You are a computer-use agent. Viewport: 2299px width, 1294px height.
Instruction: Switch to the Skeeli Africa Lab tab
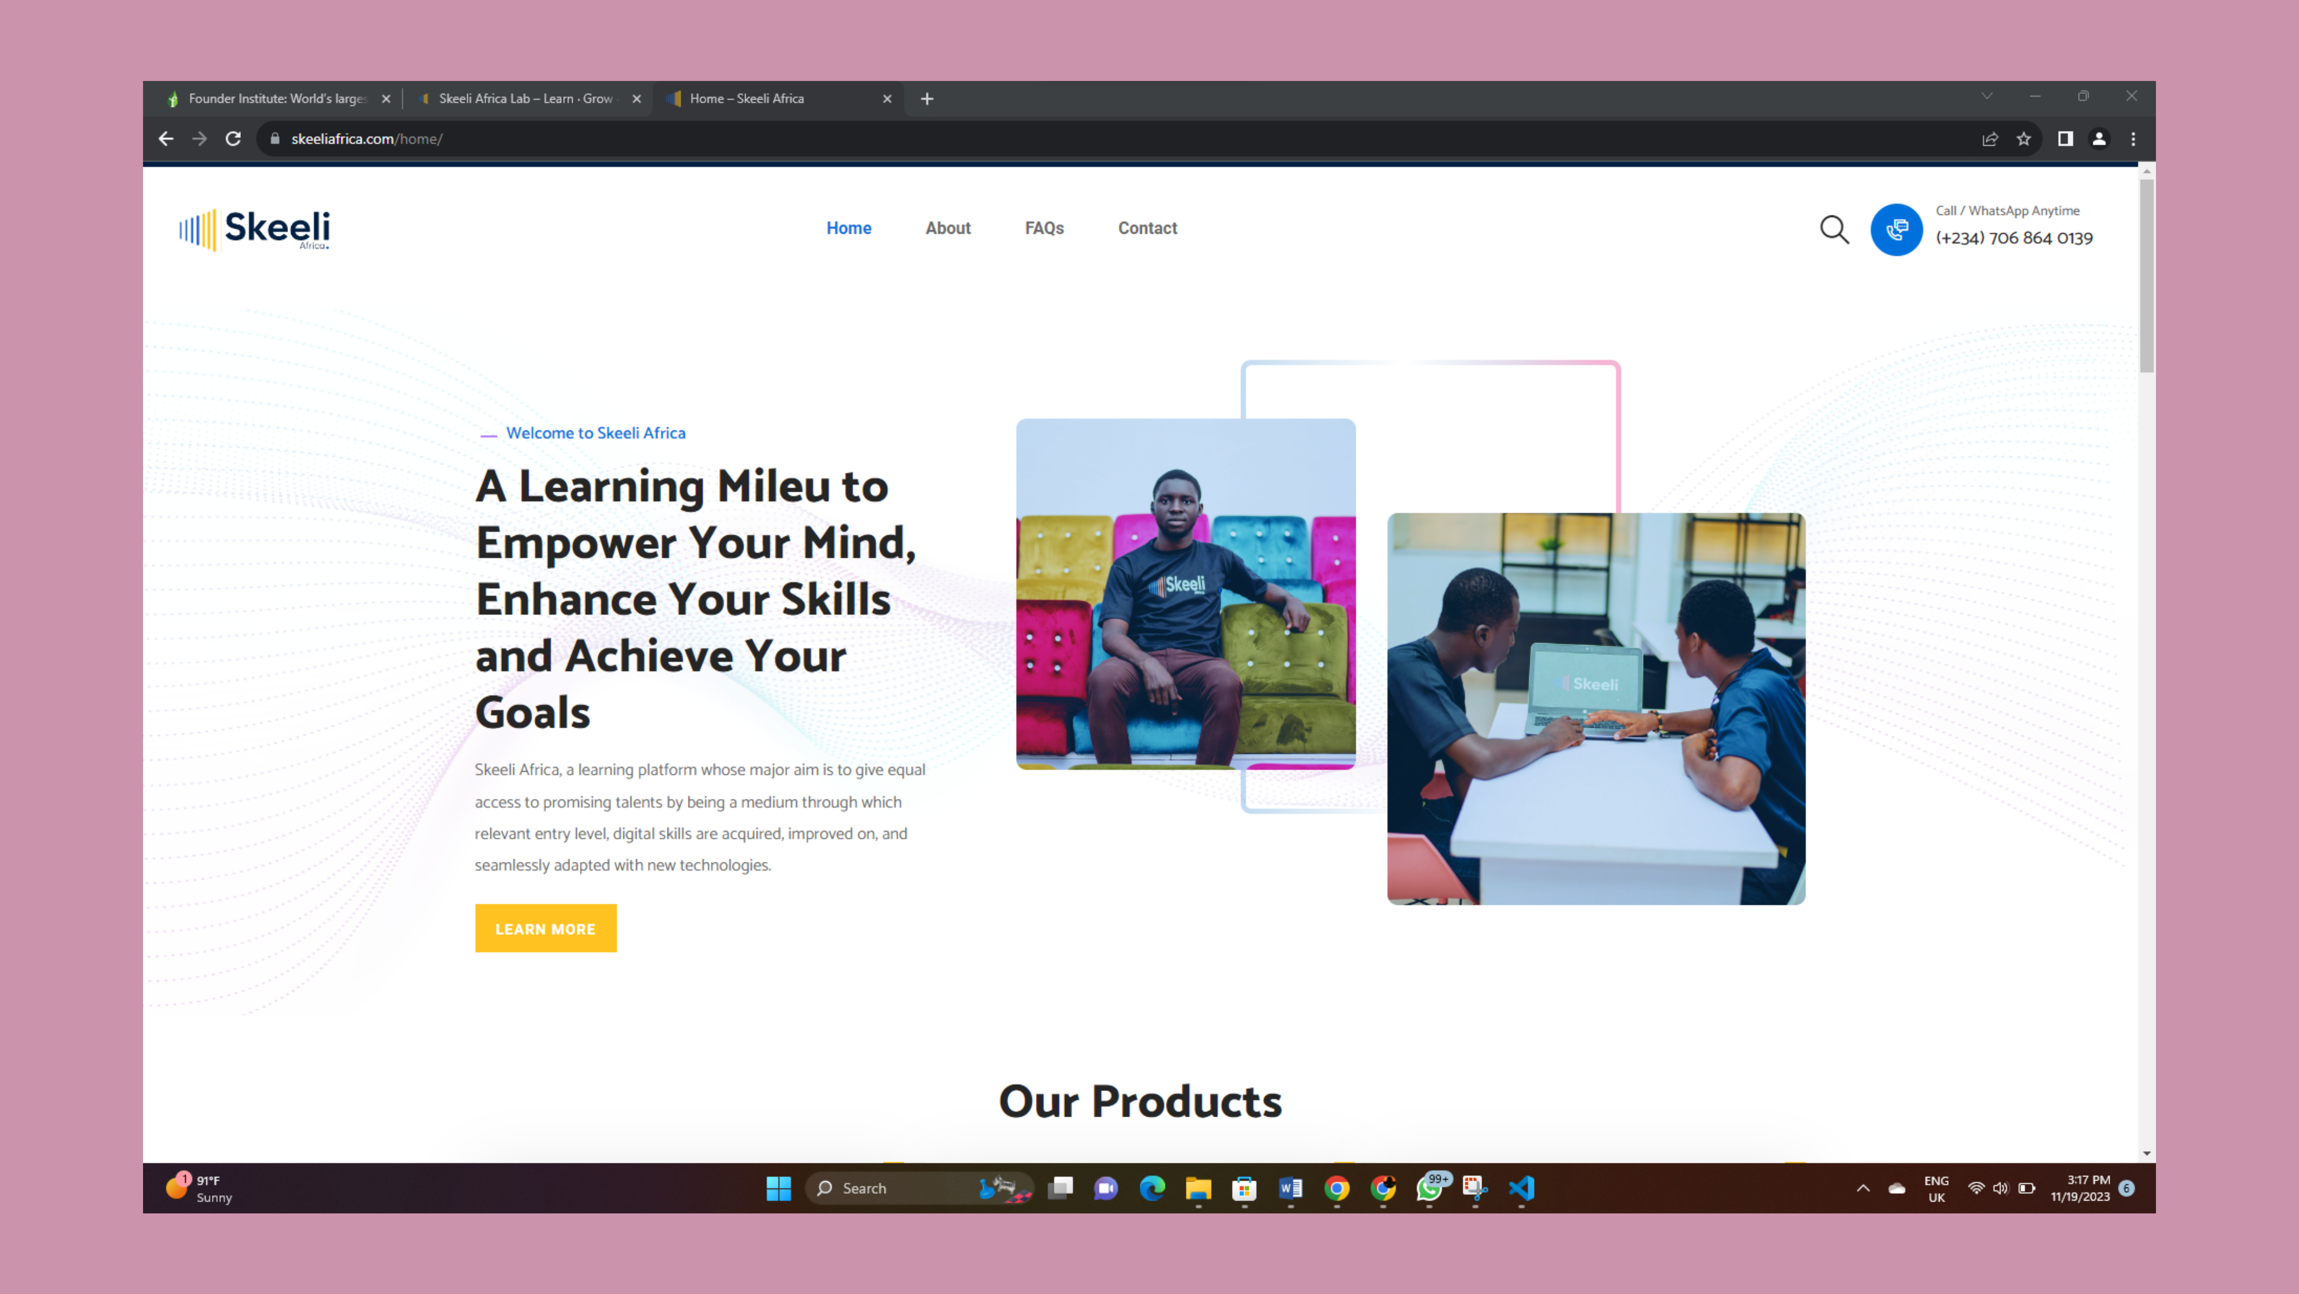point(525,99)
